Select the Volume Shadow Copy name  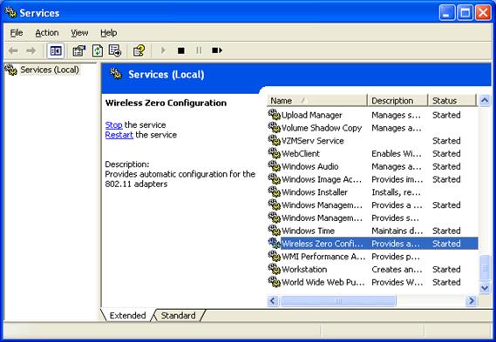322,128
